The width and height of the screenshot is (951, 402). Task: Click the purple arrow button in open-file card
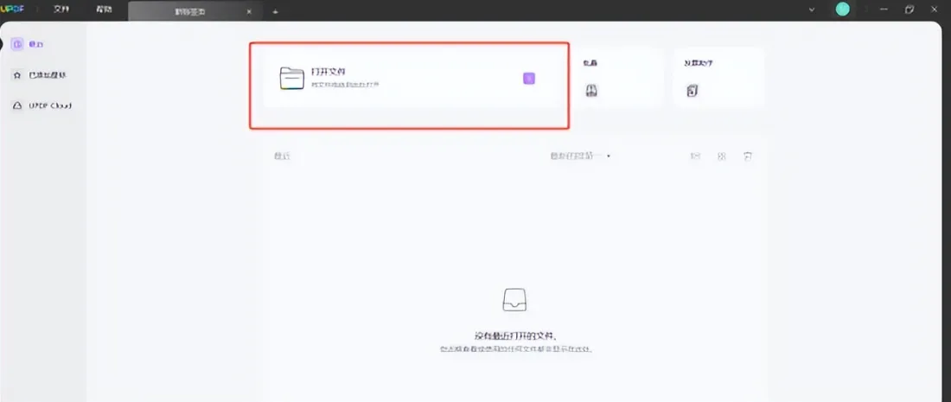click(x=529, y=78)
